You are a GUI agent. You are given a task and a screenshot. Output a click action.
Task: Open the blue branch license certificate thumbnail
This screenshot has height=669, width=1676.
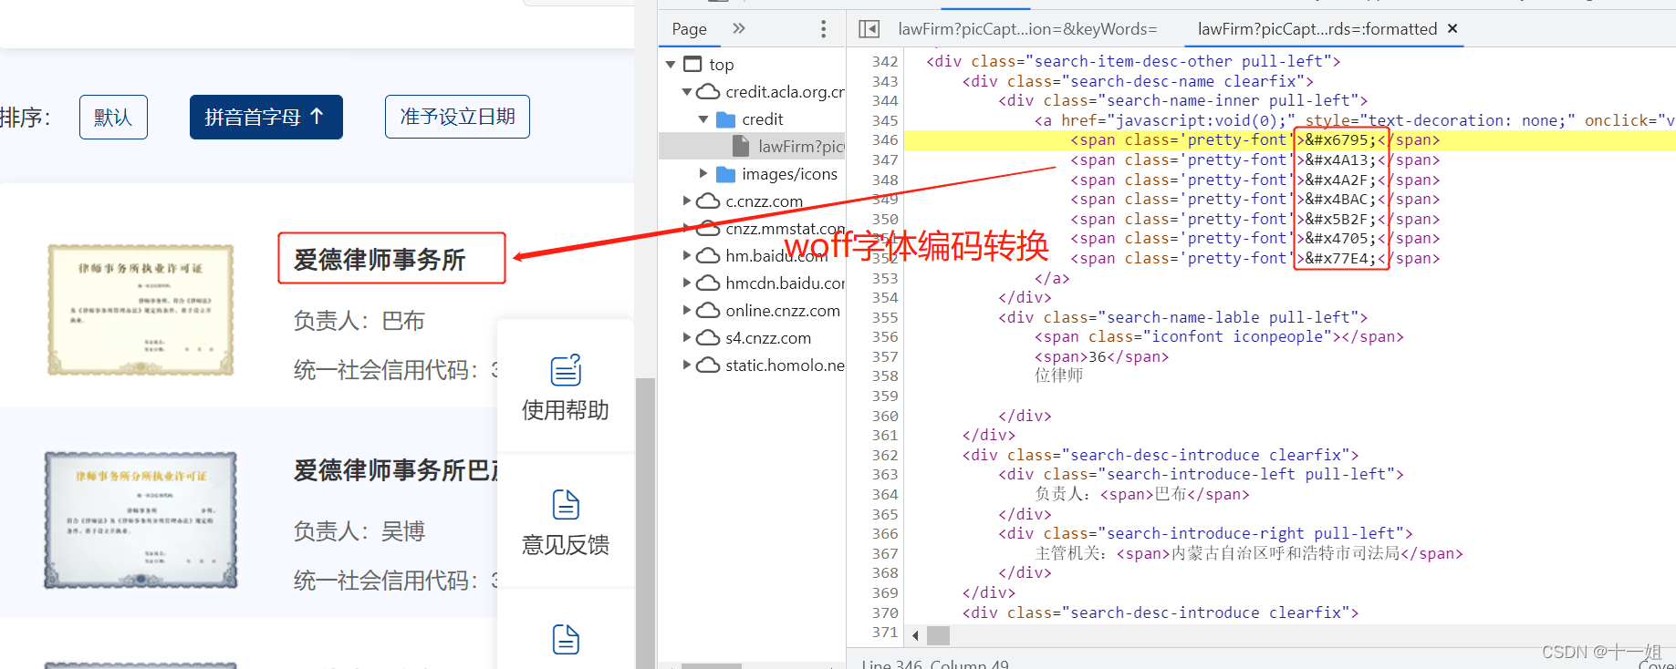click(140, 520)
